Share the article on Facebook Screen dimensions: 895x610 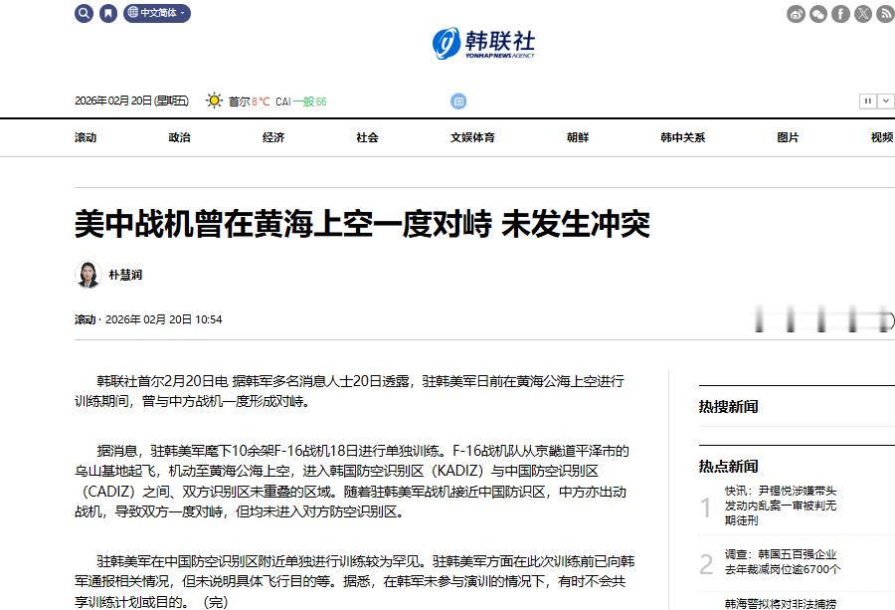pos(840,14)
